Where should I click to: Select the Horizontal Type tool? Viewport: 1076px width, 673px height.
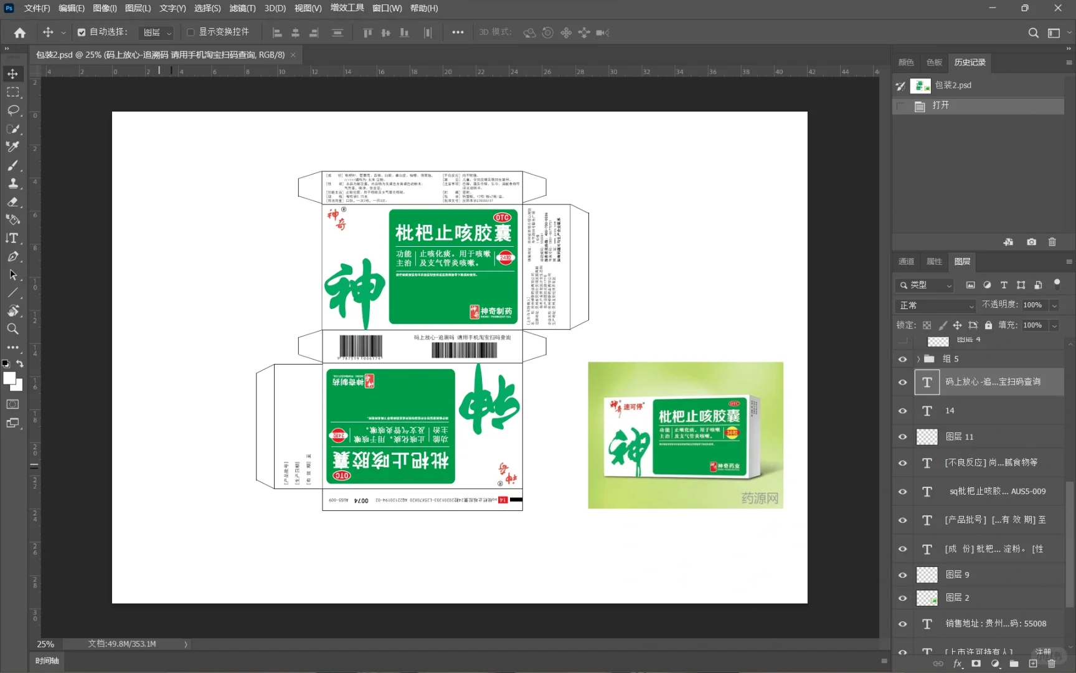(x=12, y=238)
